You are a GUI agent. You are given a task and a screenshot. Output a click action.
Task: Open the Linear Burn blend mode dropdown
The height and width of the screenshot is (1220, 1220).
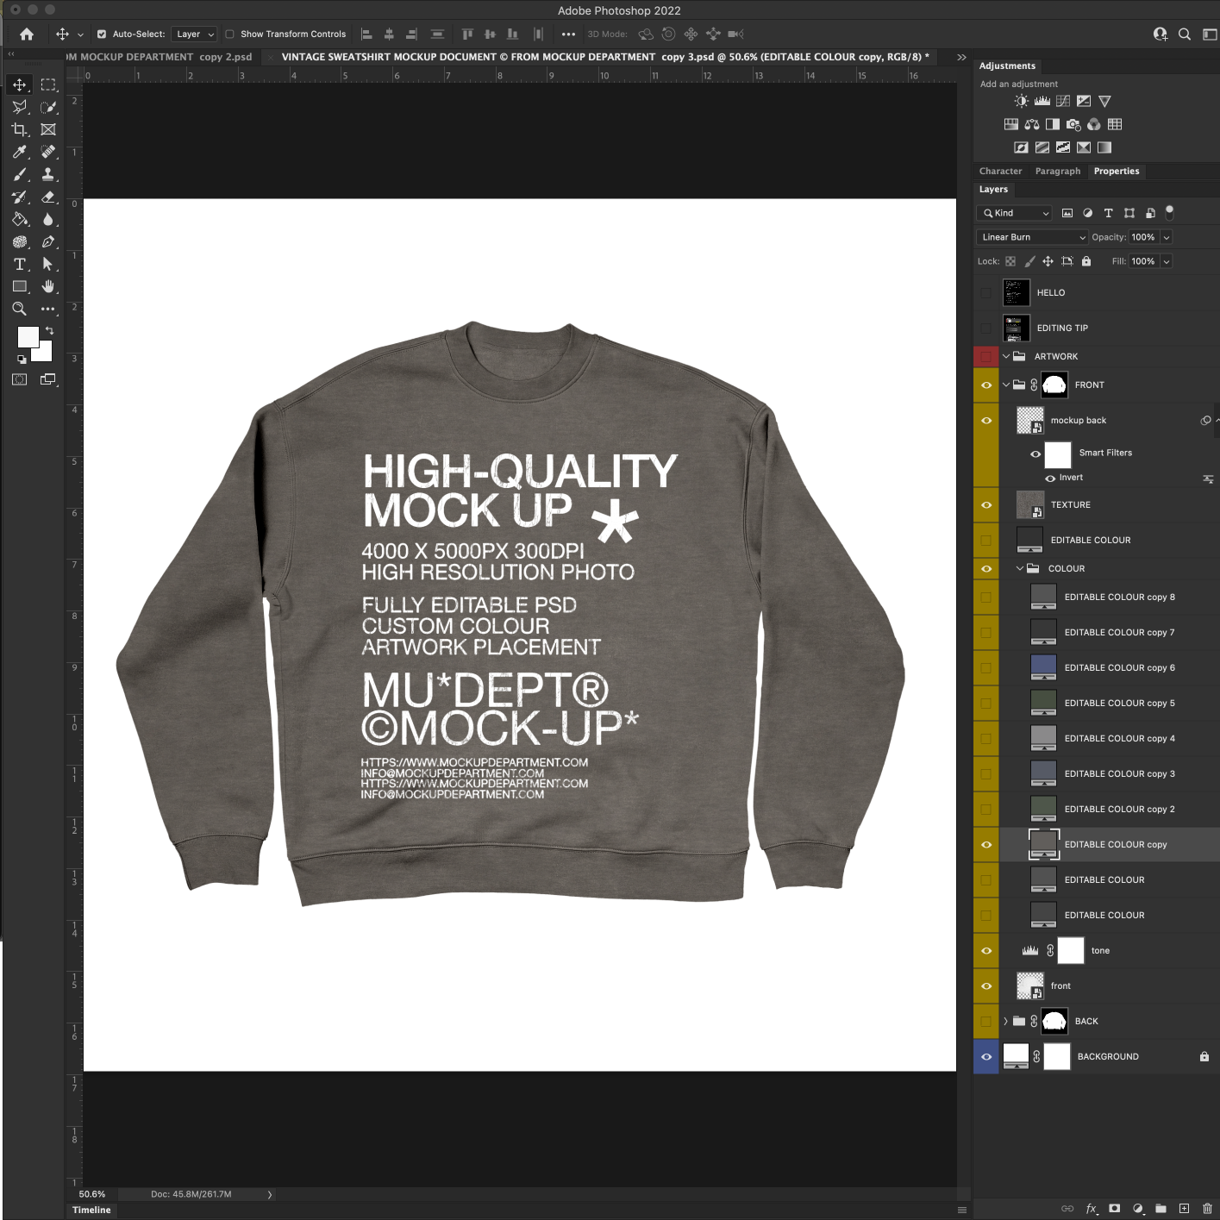pos(1033,237)
